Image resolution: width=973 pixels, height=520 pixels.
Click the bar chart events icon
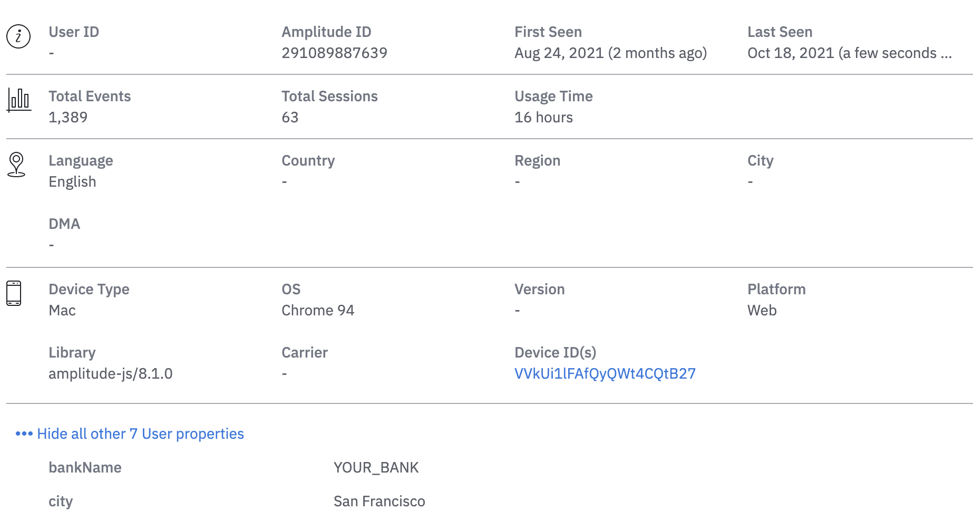[19, 100]
